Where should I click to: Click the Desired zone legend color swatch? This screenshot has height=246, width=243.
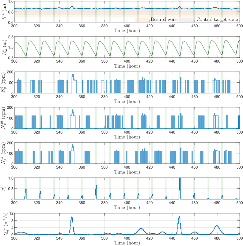pyautogui.click(x=142, y=20)
